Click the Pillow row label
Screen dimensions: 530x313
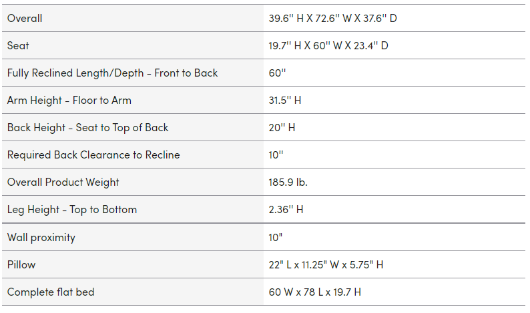(x=21, y=265)
